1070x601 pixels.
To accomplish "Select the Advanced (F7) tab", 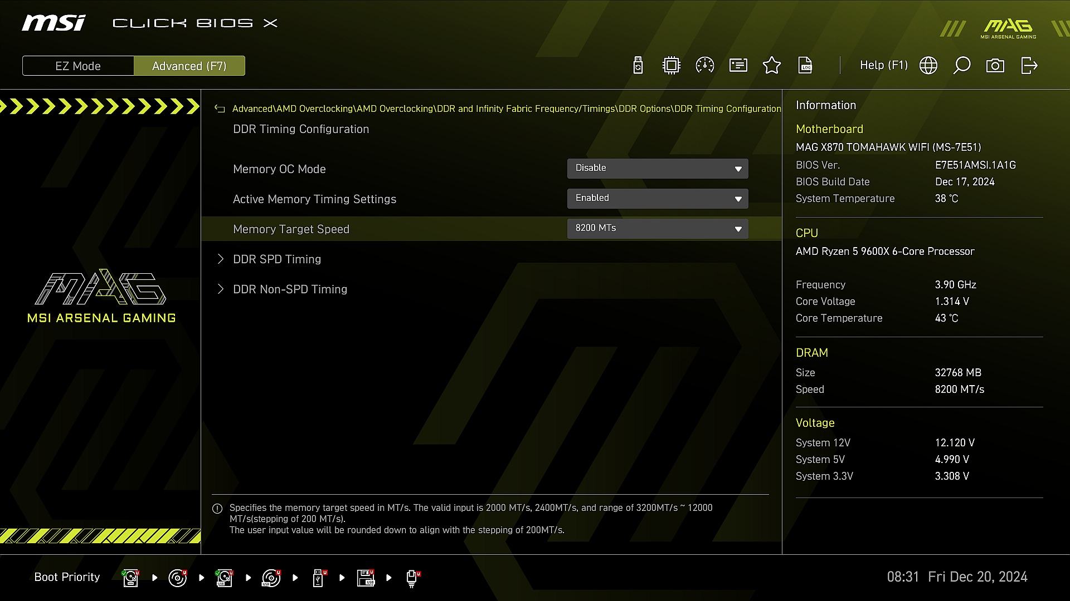I will point(189,66).
